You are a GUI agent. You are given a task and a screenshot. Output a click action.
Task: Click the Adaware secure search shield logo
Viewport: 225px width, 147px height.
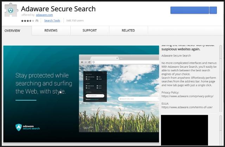click(x=27, y=127)
